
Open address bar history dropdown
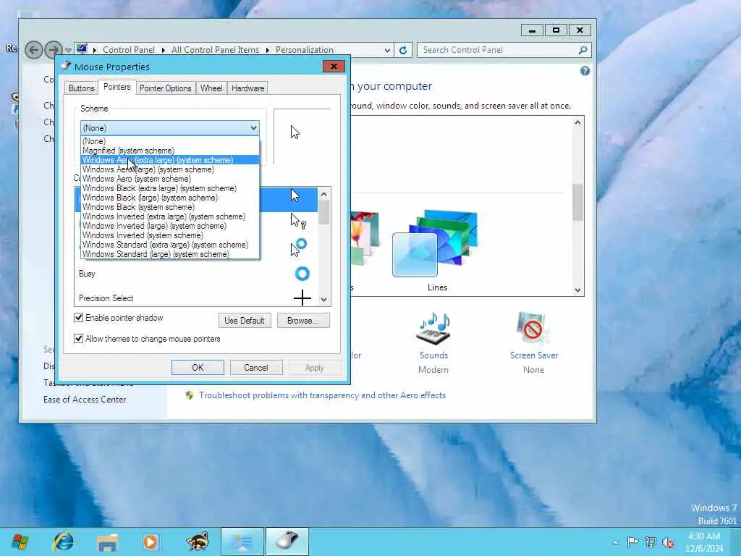(x=387, y=50)
